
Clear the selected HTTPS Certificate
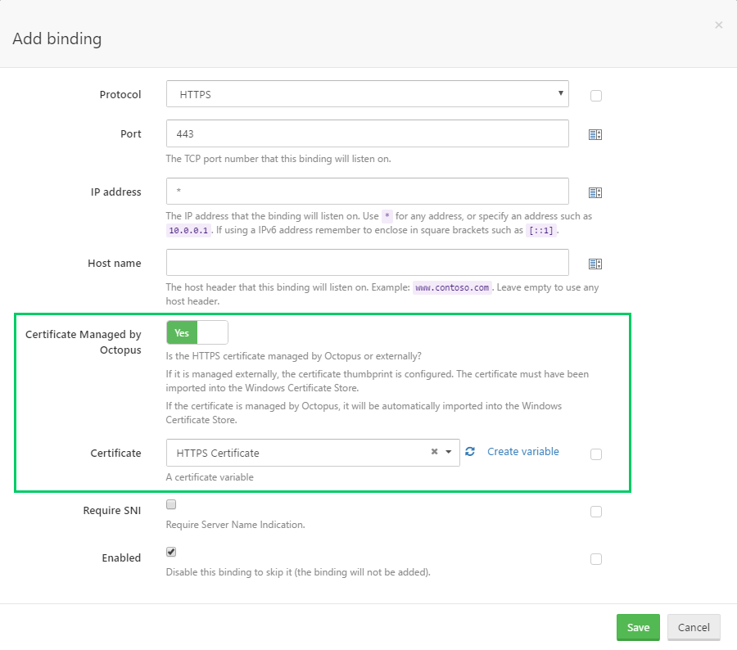(x=433, y=451)
